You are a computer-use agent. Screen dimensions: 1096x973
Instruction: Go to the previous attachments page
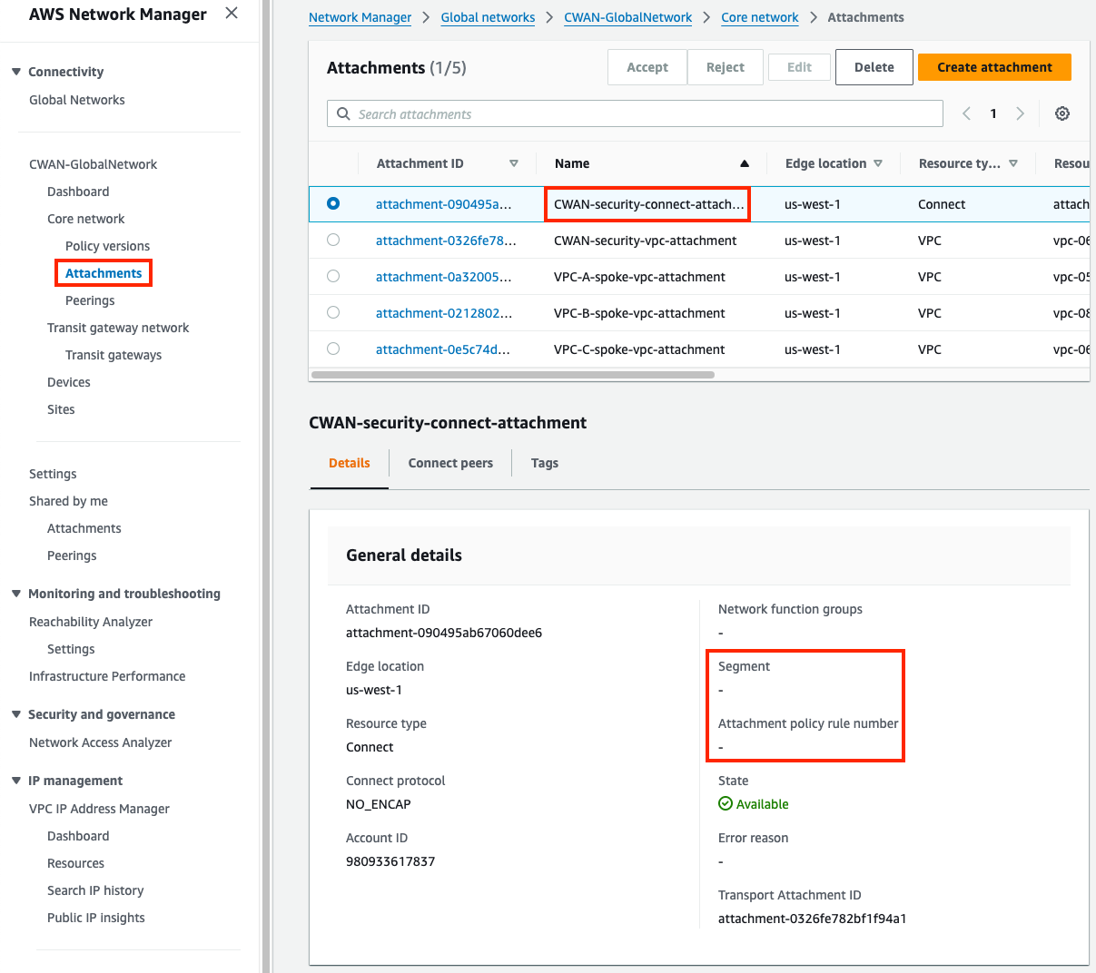coord(967,113)
